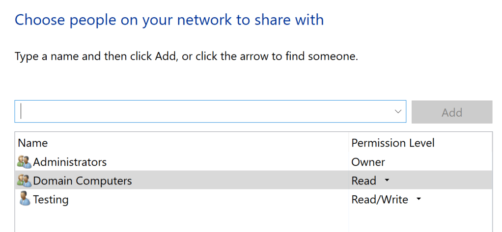502x232 pixels.
Task: Click the Testing user icon
Action: point(24,199)
